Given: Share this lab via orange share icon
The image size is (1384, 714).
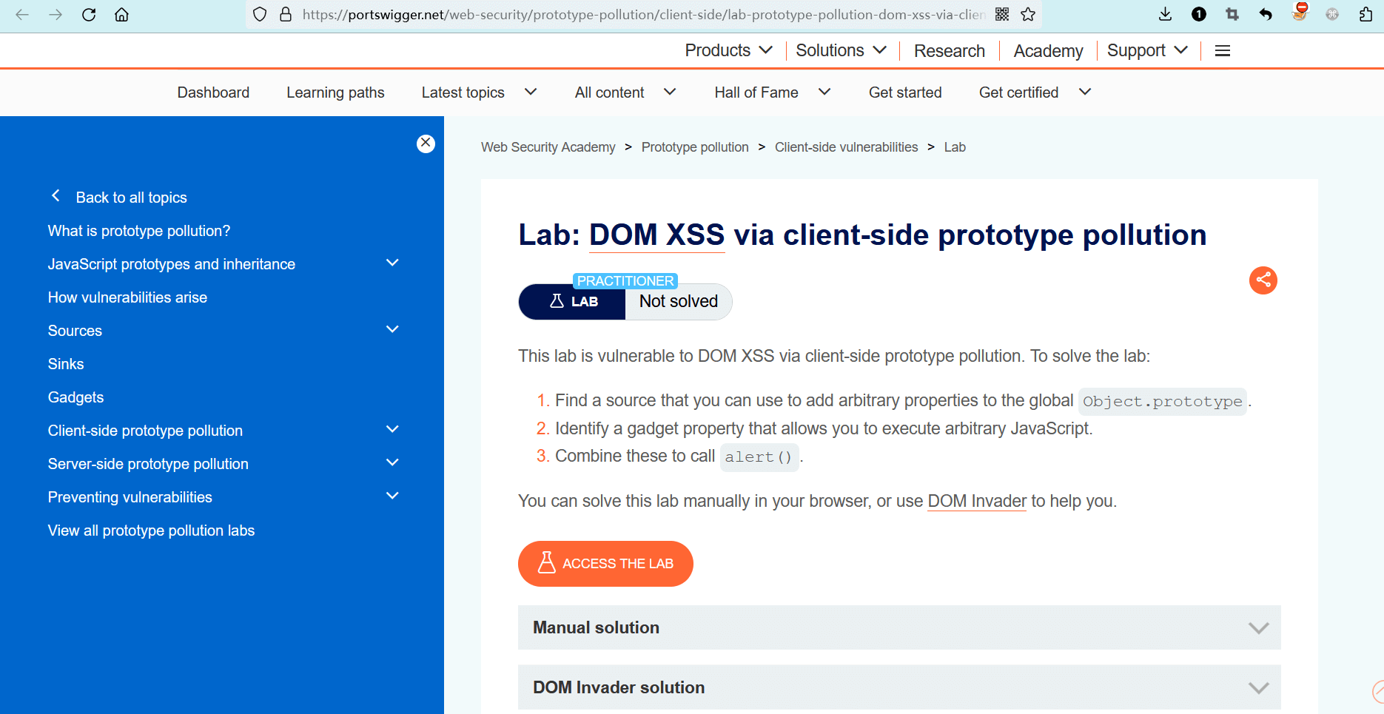Looking at the screenshot, I should tap(1263, 280).
